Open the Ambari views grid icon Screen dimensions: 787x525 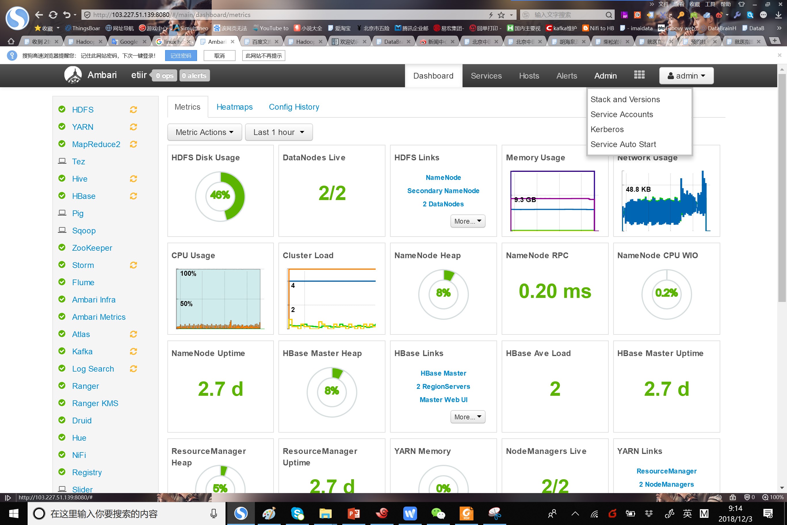coord(639,75)
